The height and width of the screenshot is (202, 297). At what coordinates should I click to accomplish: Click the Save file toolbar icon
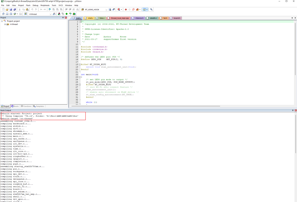pos(11,9)
